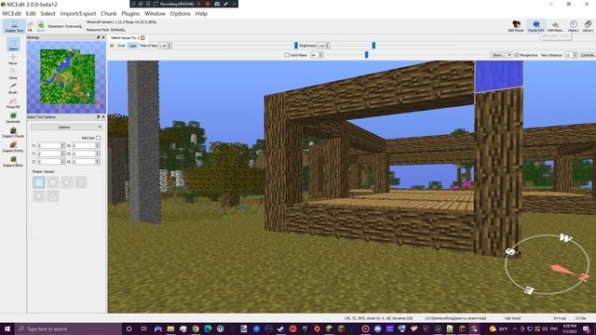Select the square selection shape
Viewport: 596px width, 335px height.
click(39, 182)
